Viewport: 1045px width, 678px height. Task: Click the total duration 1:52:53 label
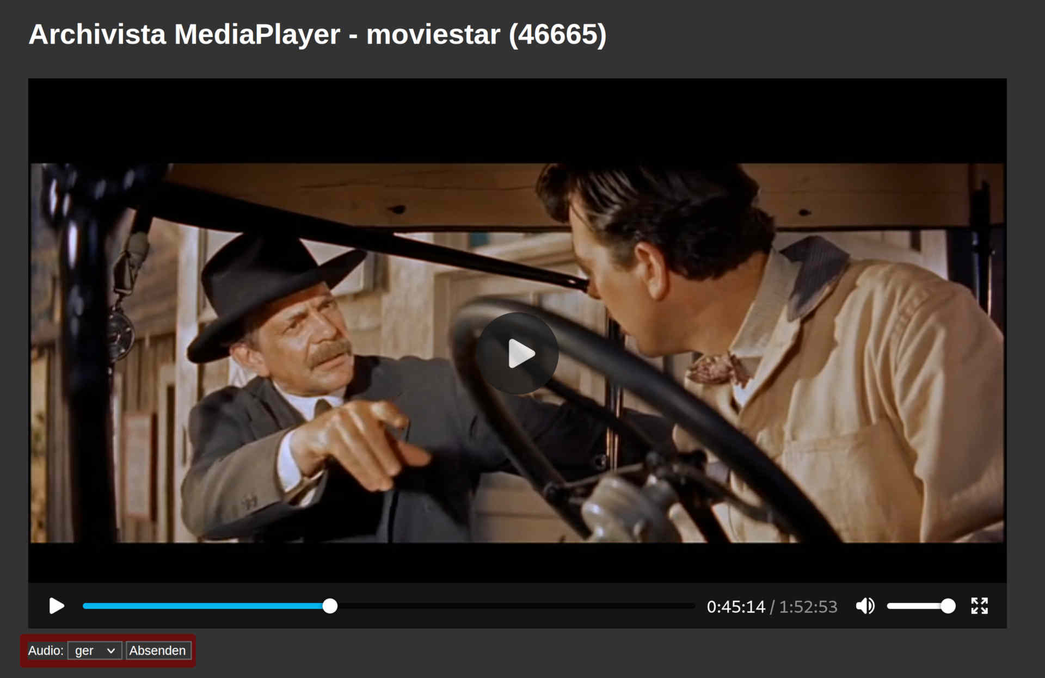[x=808, y=607]
